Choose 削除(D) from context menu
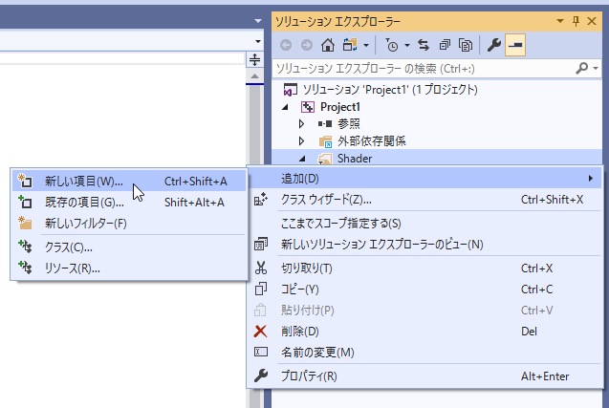This screenshot has height=408, width=609. [x=424, y=332]
